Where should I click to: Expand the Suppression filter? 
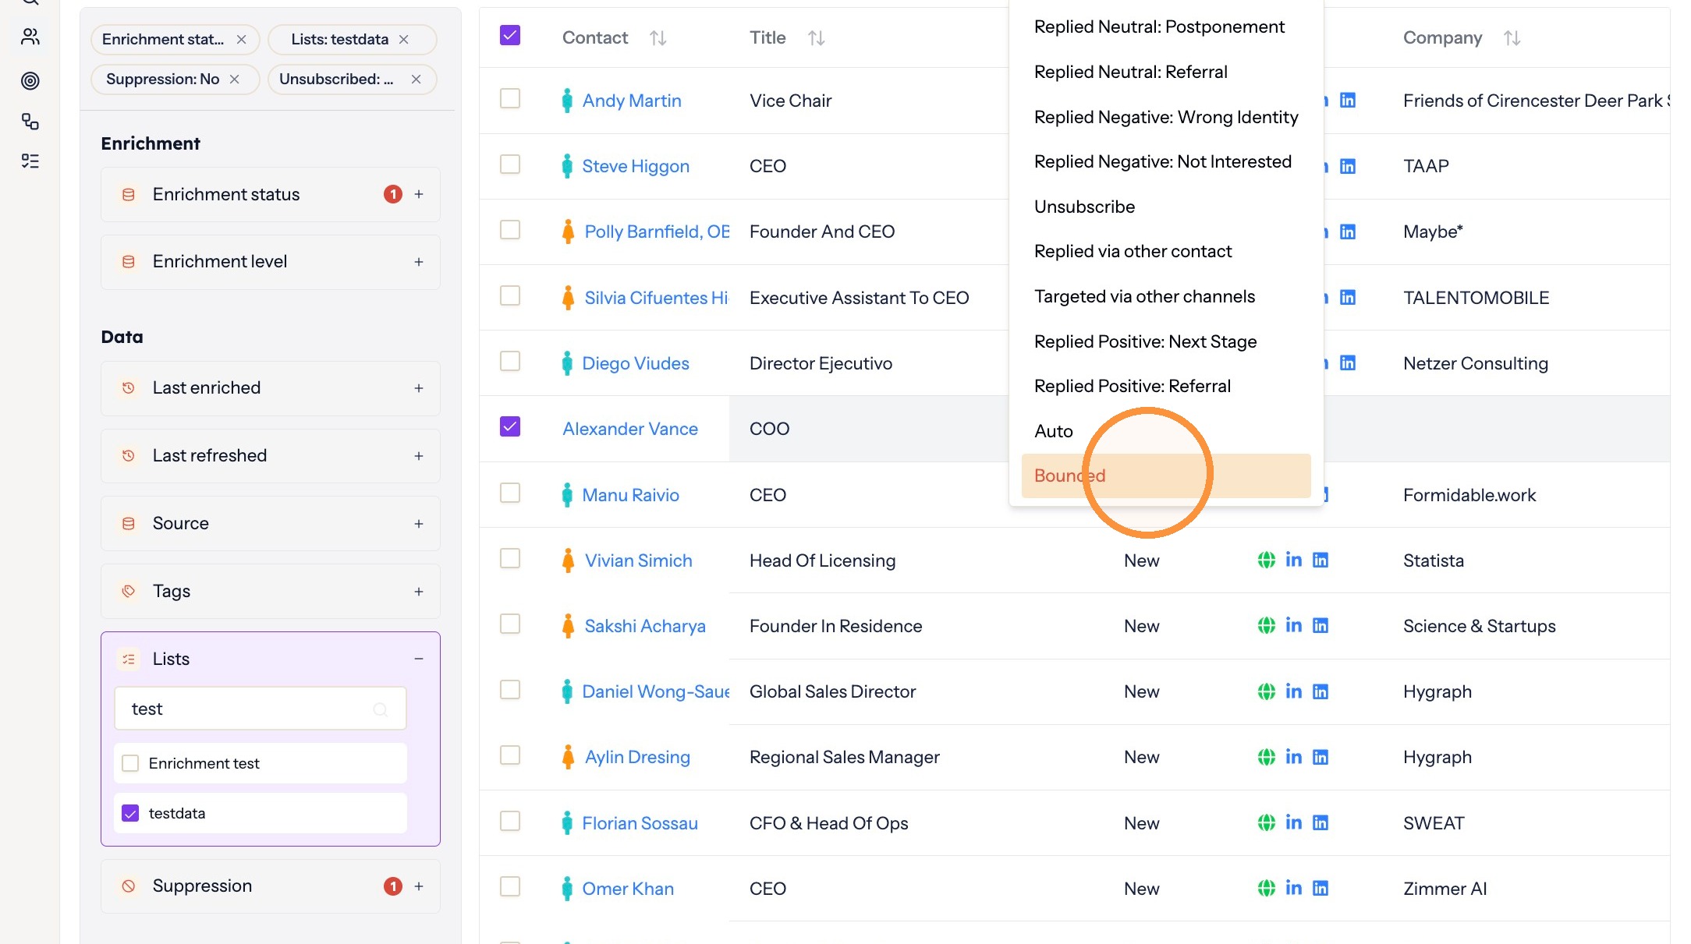pyautogui.click(x=419, y=886)
